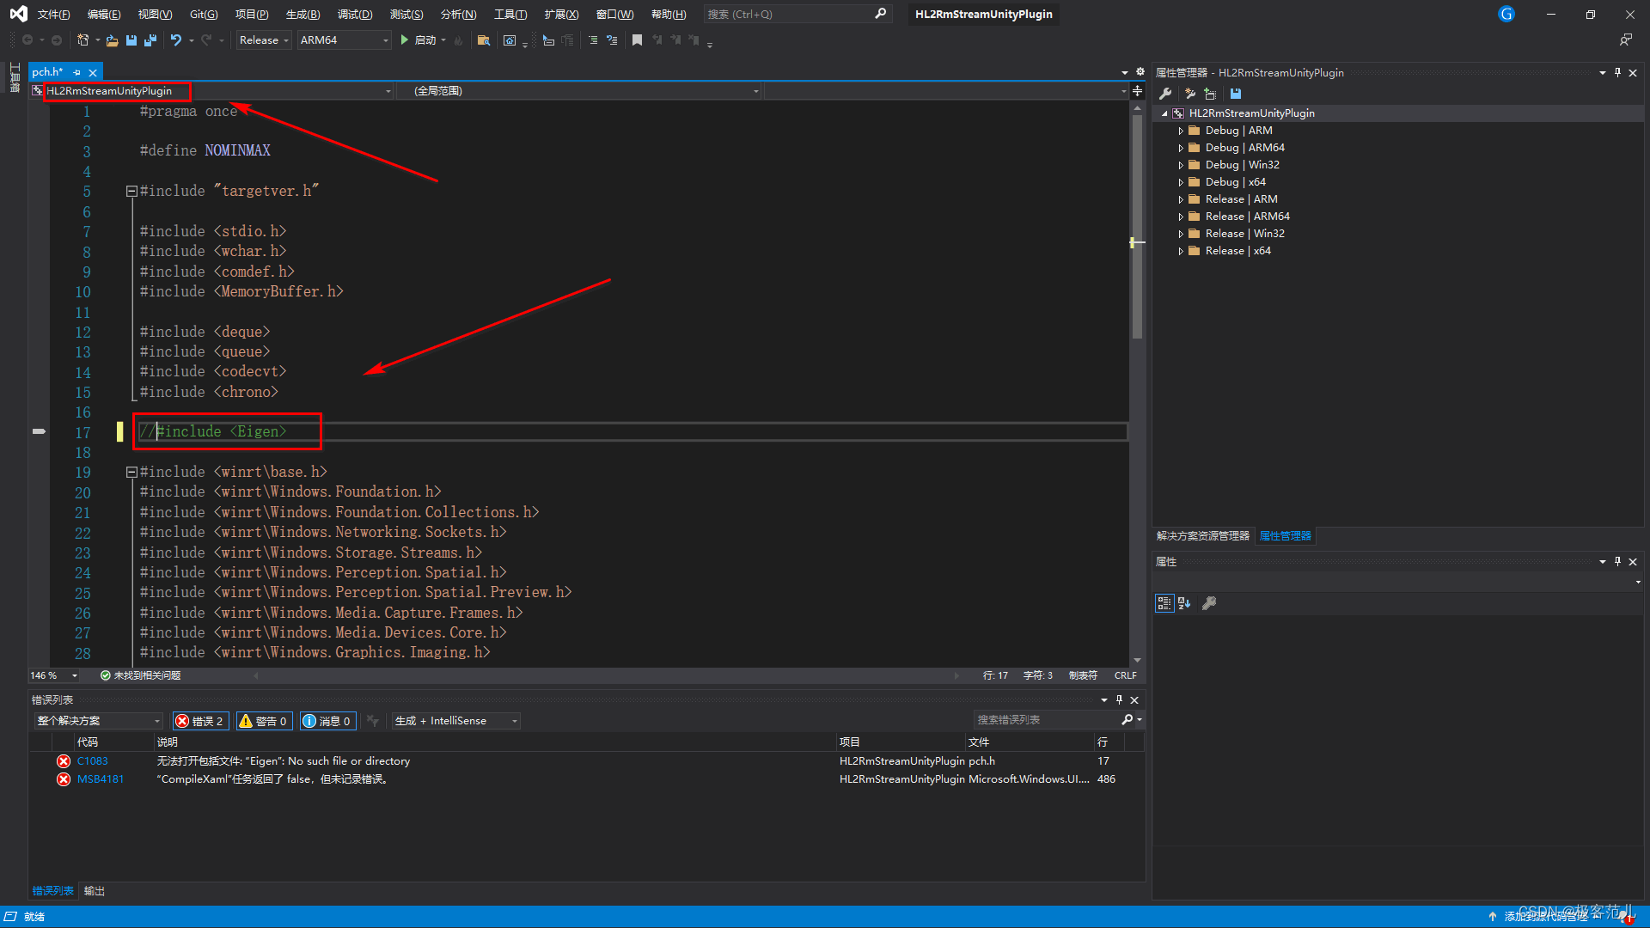Click the Add Existing Property Sheet icon
Screen dimensions: 1650x928
pyautogui.click(x=1210, y=94)
